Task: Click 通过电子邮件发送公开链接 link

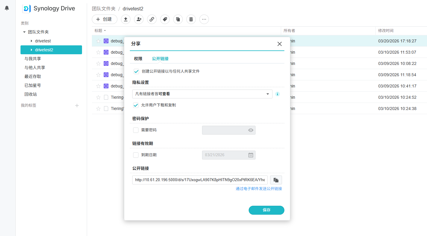Action: 259,189
